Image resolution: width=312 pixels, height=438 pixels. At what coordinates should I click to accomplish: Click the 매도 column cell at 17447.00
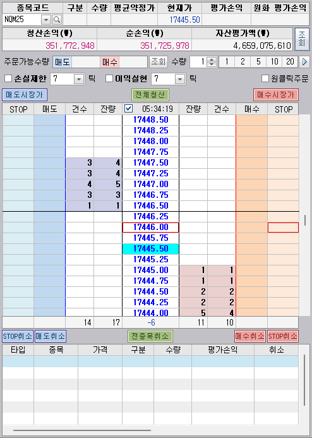click(x=49, y=185)
